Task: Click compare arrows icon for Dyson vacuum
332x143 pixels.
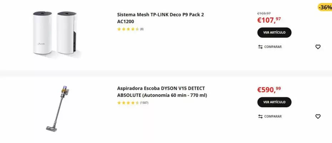Action: (x=260, y=117)
